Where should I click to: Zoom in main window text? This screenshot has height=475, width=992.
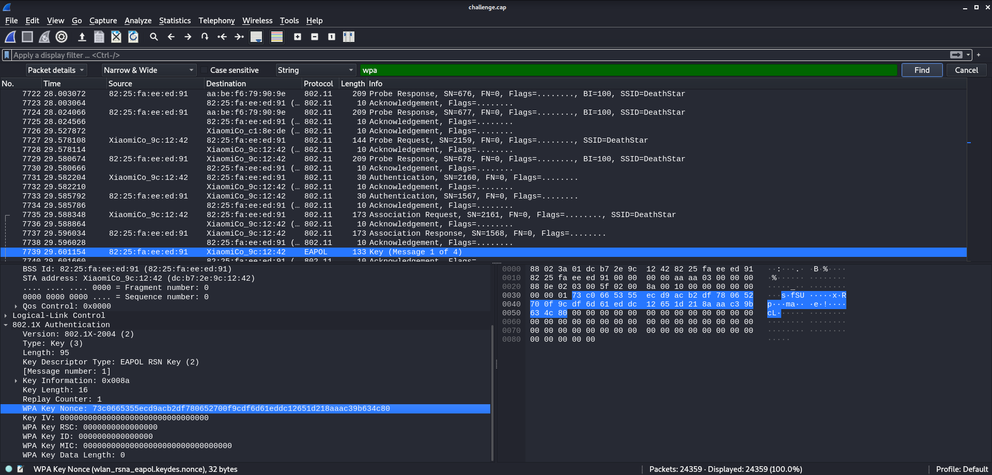pos(298,37)
